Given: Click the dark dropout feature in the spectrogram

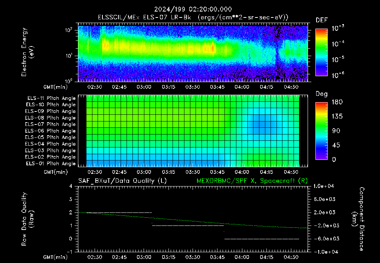Looking at the screenshot, I should pos(277,52).
